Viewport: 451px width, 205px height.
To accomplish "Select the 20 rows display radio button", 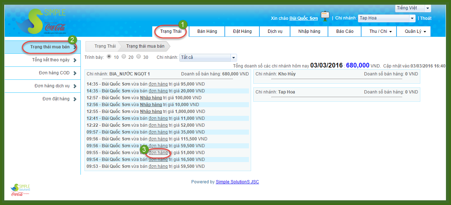I will pyautogui.click(x=124, y=57).
